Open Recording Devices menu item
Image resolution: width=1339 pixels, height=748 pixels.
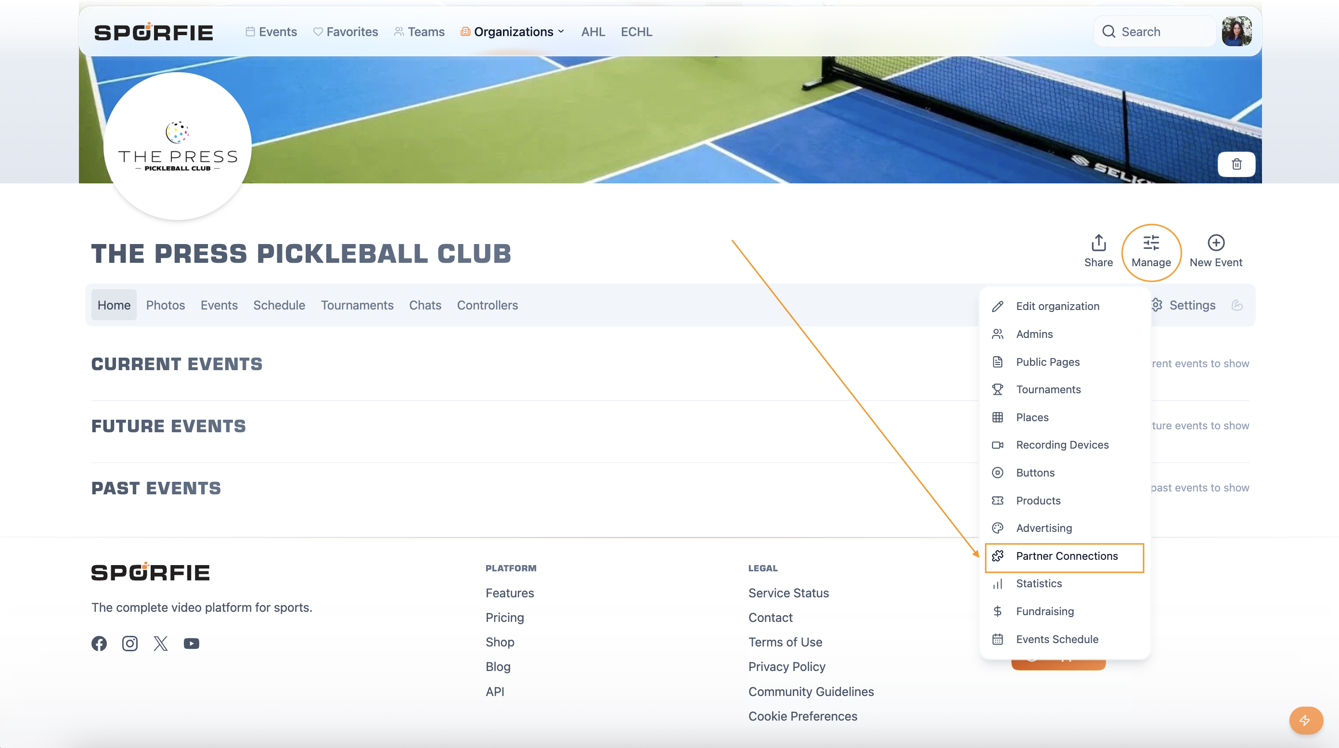tap(1065, 445)
